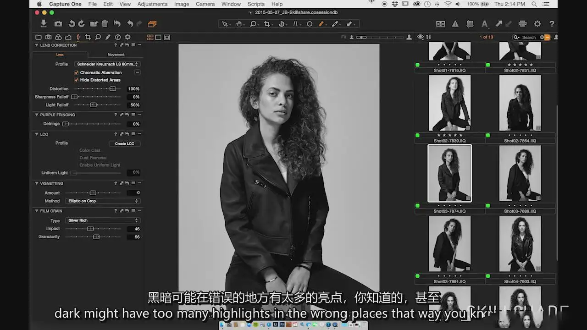Open the Adjustments menu
Image resolution: width=587 pixels, height=330 pixels.
[x=152, y=4]
